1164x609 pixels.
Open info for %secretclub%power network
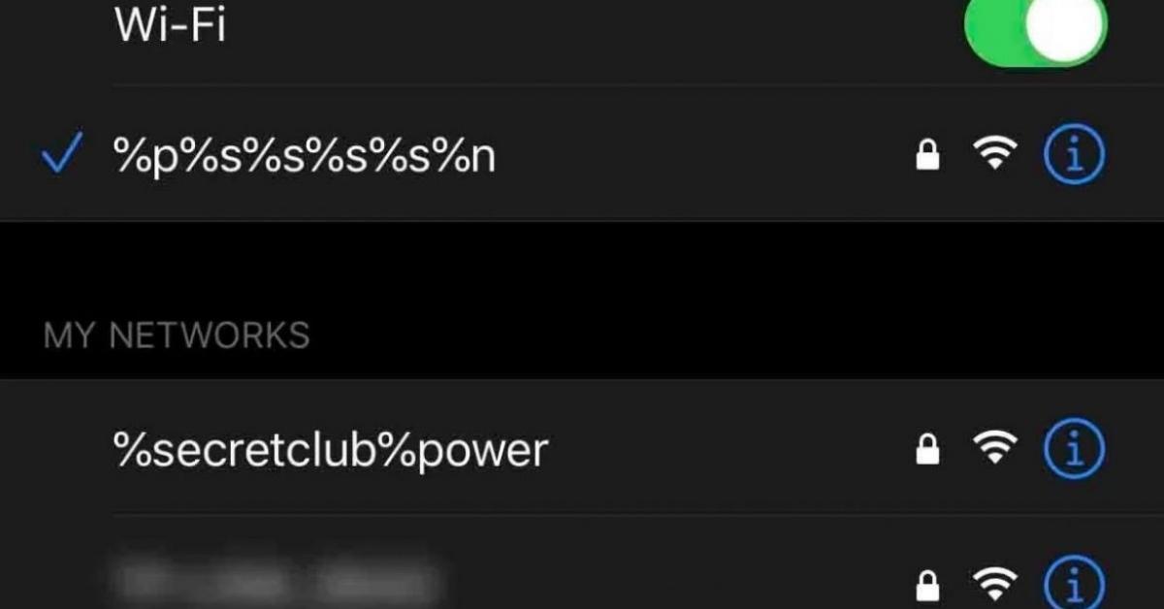pyautogui.click(x=1074, y=448)
